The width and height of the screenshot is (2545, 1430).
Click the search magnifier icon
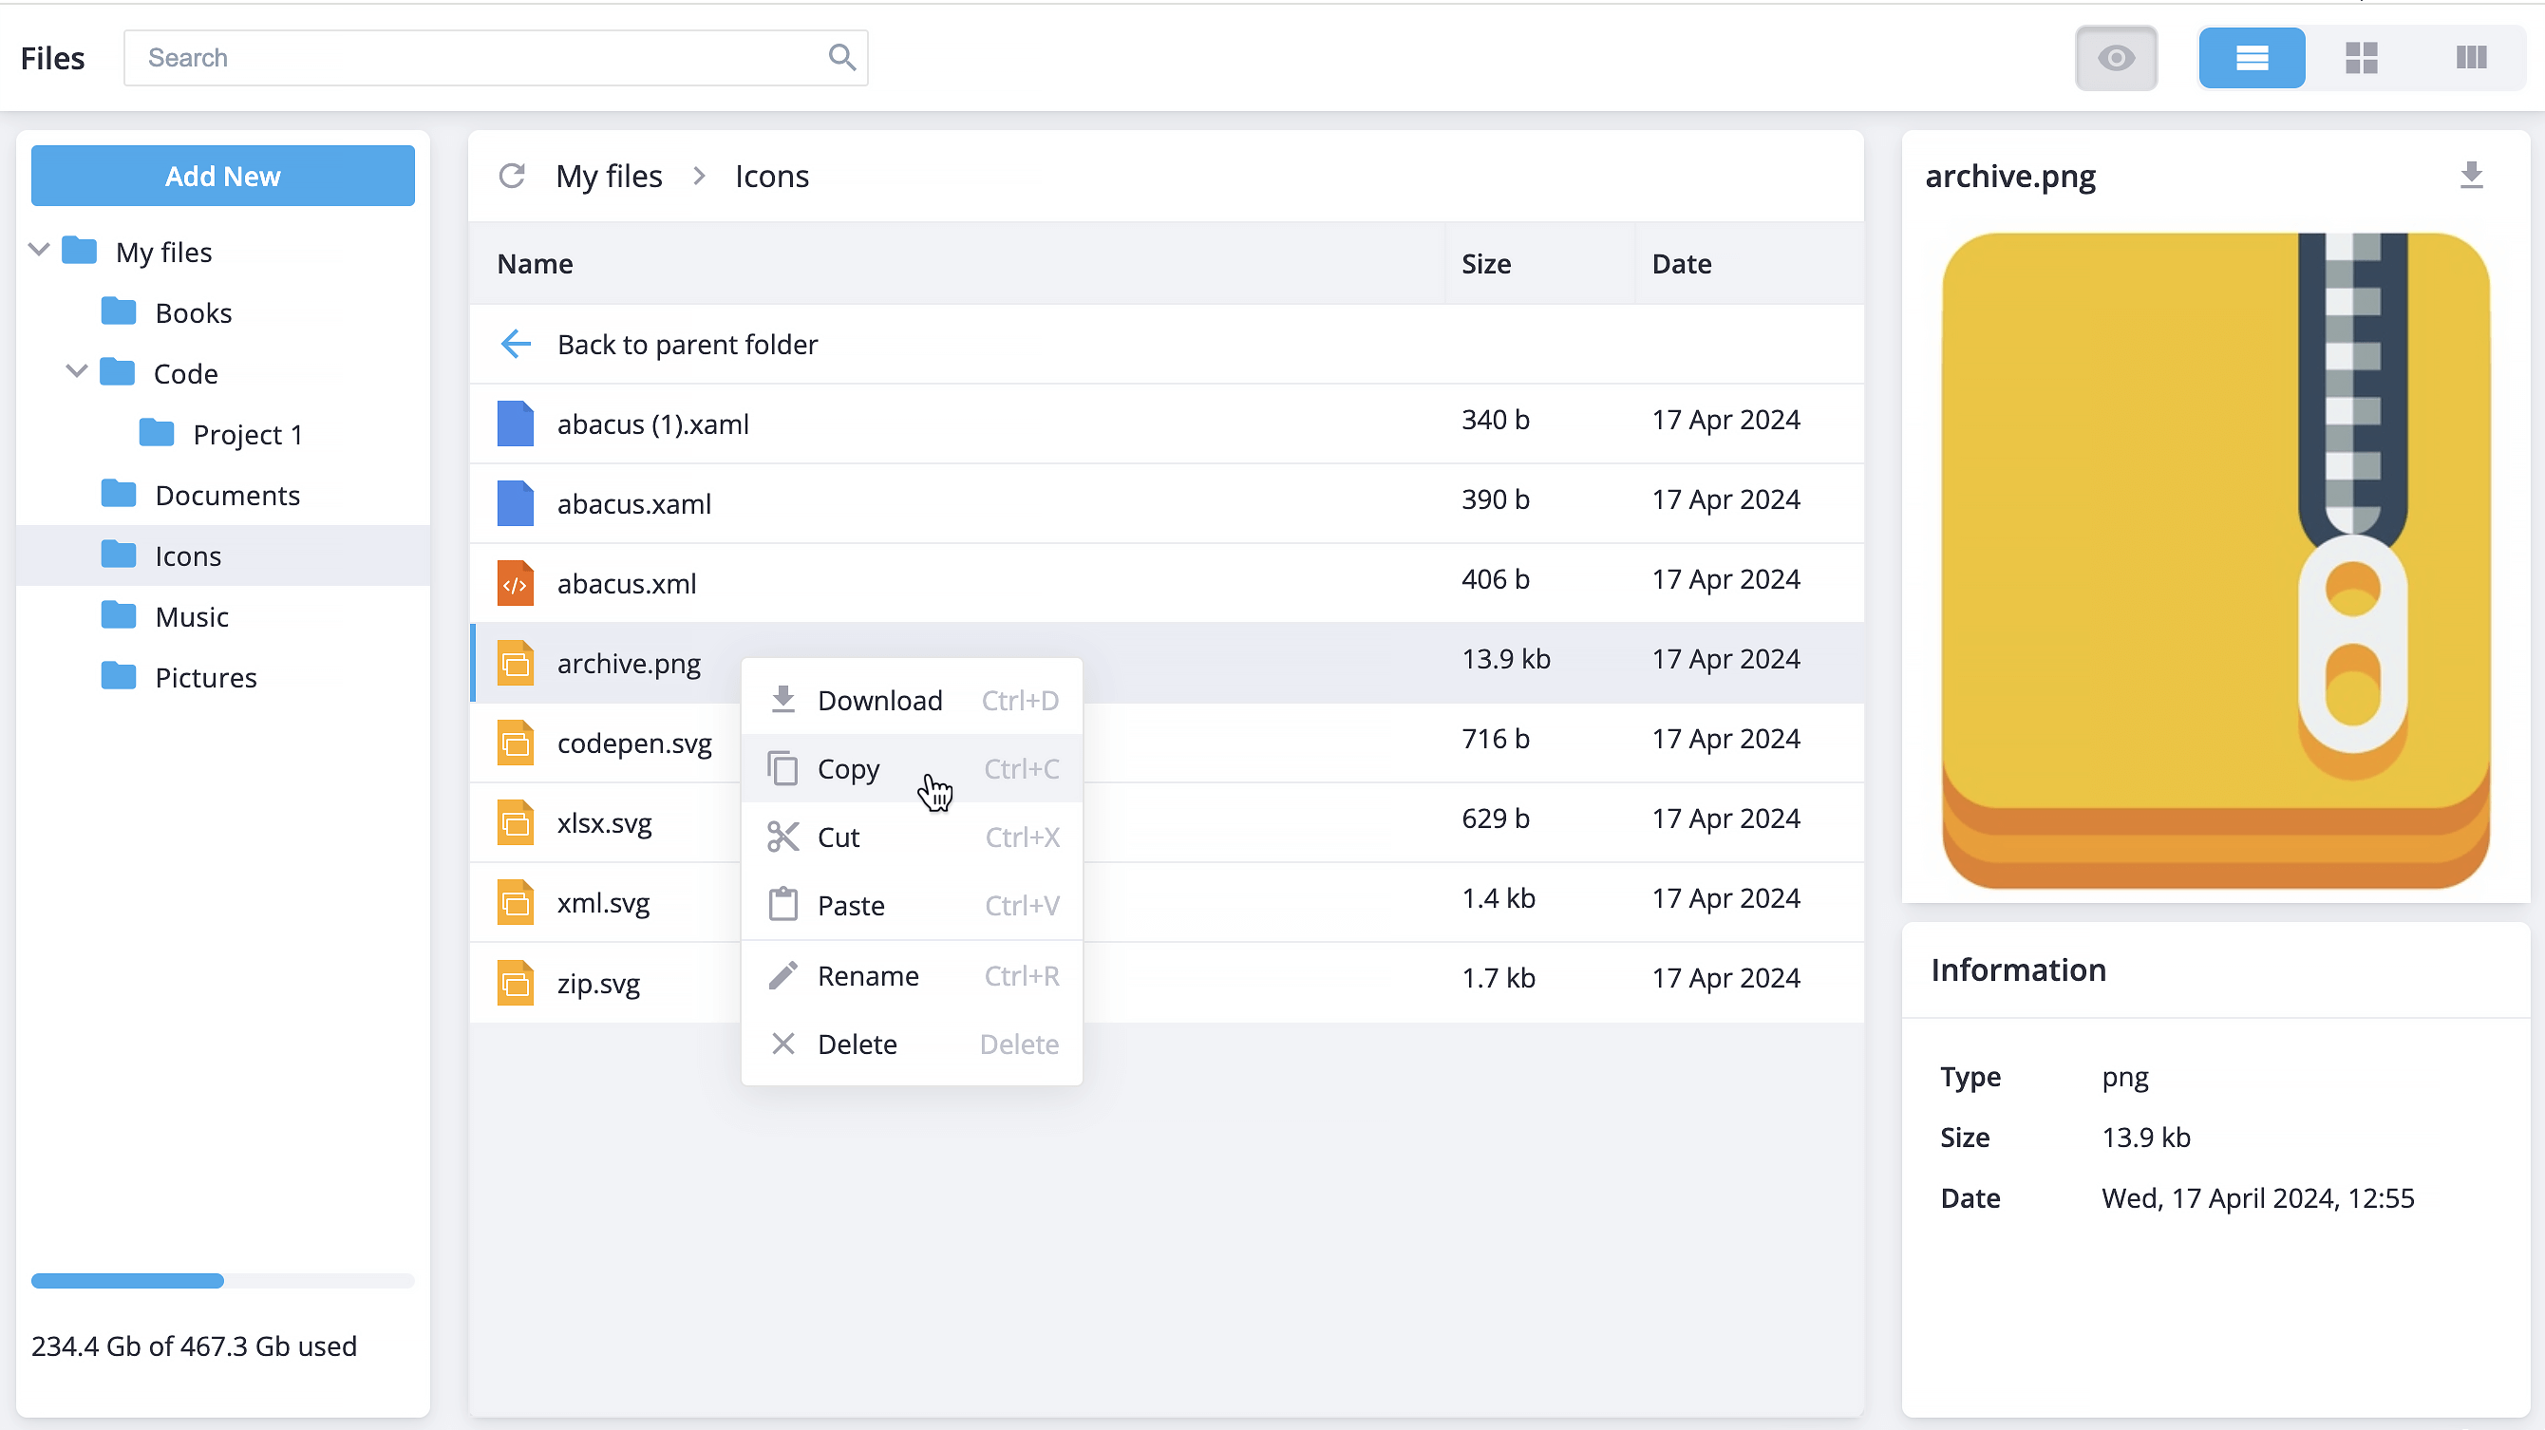point(840,58)
